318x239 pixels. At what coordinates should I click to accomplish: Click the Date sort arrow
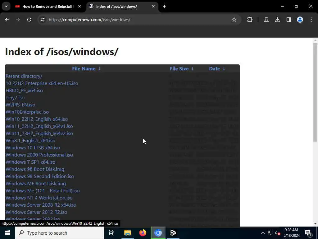224,69
